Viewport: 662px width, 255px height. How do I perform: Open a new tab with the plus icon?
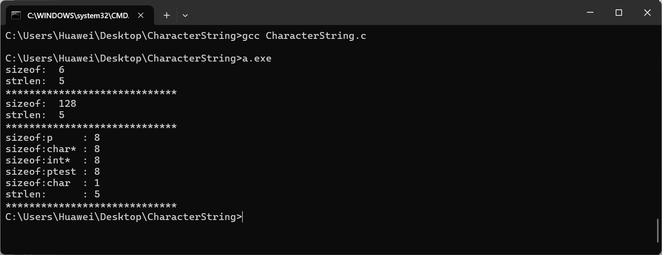(x=167, y=15)
